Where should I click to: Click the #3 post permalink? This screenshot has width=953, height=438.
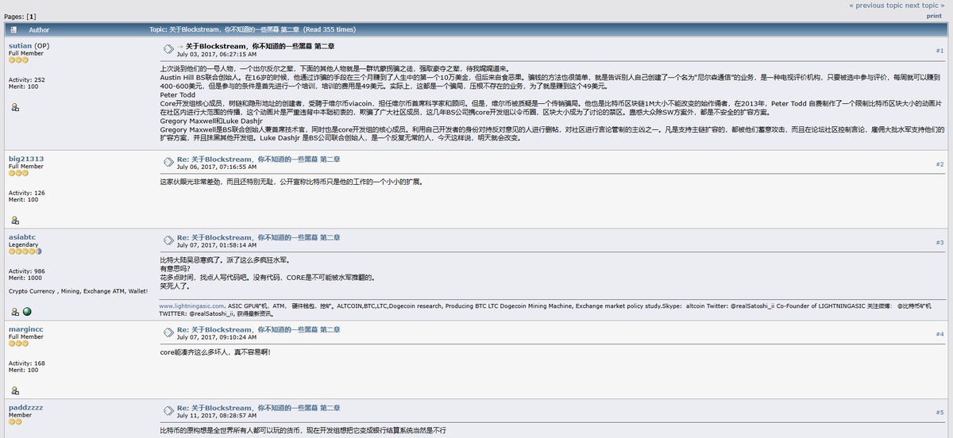[x=939, y=242]
